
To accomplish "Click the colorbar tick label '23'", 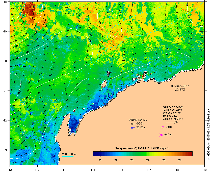I will (132, 160).
